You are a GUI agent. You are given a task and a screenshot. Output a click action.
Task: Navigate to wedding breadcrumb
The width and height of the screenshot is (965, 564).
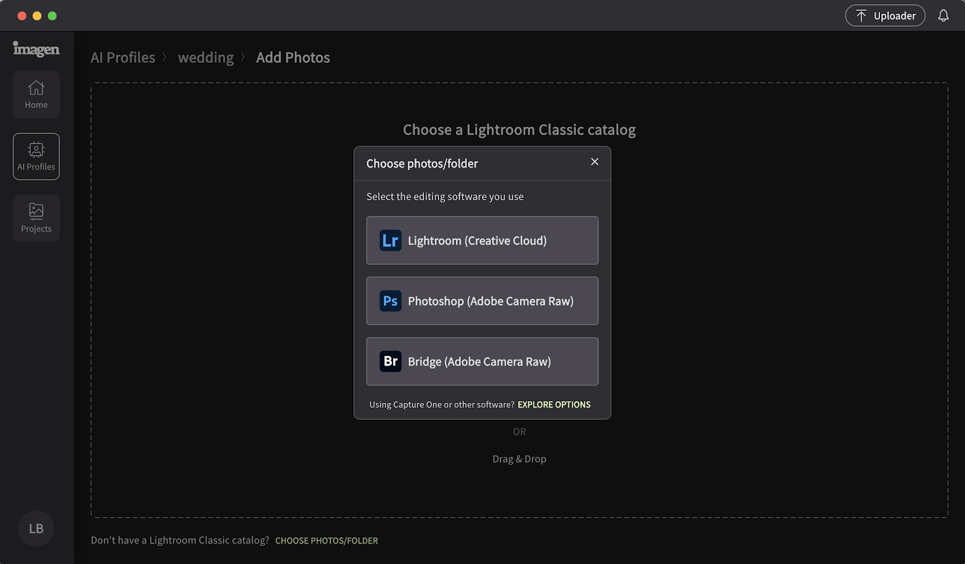(x=206, y=57)
